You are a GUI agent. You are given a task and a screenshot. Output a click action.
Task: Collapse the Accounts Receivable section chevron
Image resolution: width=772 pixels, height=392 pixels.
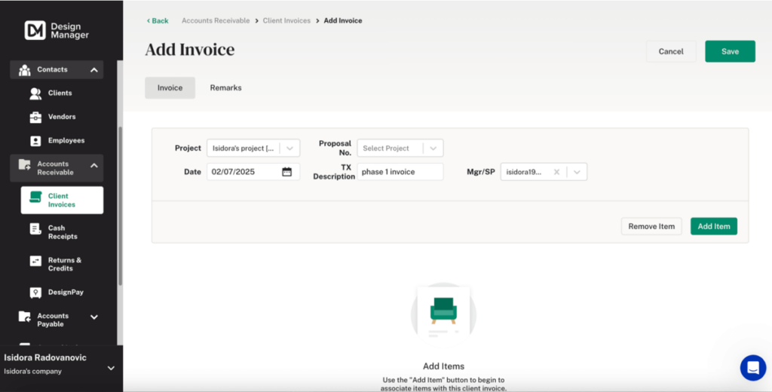[94, 166]
